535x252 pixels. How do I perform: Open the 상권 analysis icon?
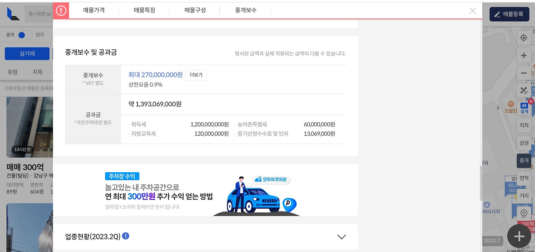pyautogui.click(x=524, y=142)
